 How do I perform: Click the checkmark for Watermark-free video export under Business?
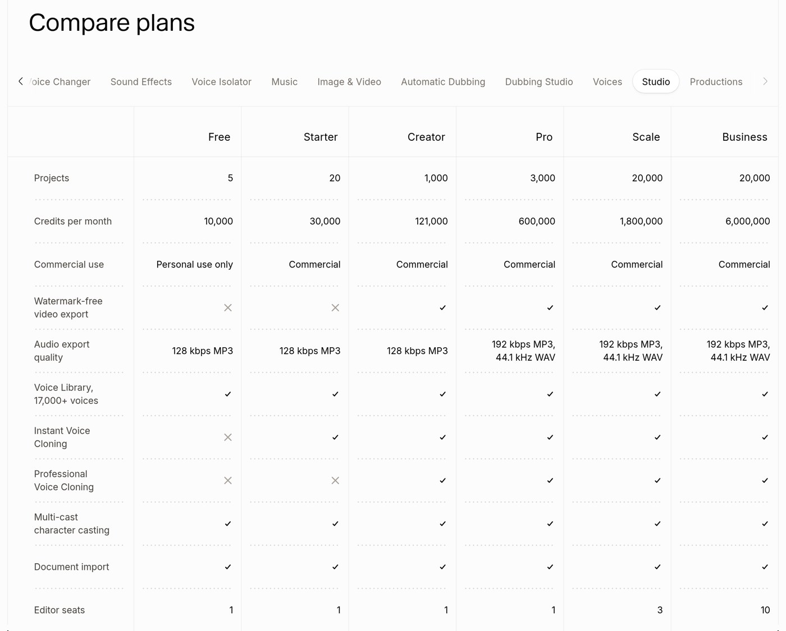(x=765, y=308)
